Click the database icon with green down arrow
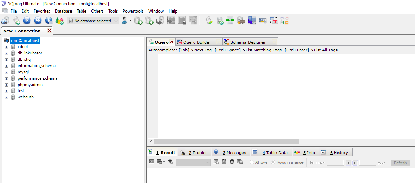415x183 pixels. (138, 21)
